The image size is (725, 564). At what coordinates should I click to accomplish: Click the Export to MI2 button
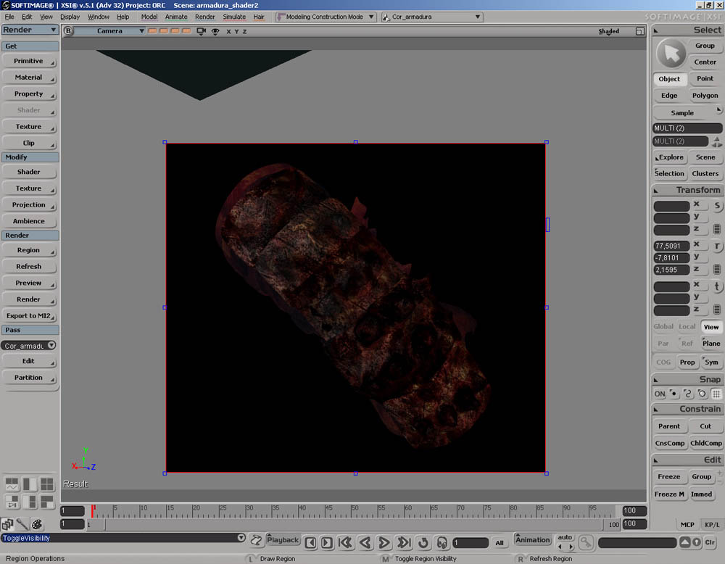click(29, 315)
